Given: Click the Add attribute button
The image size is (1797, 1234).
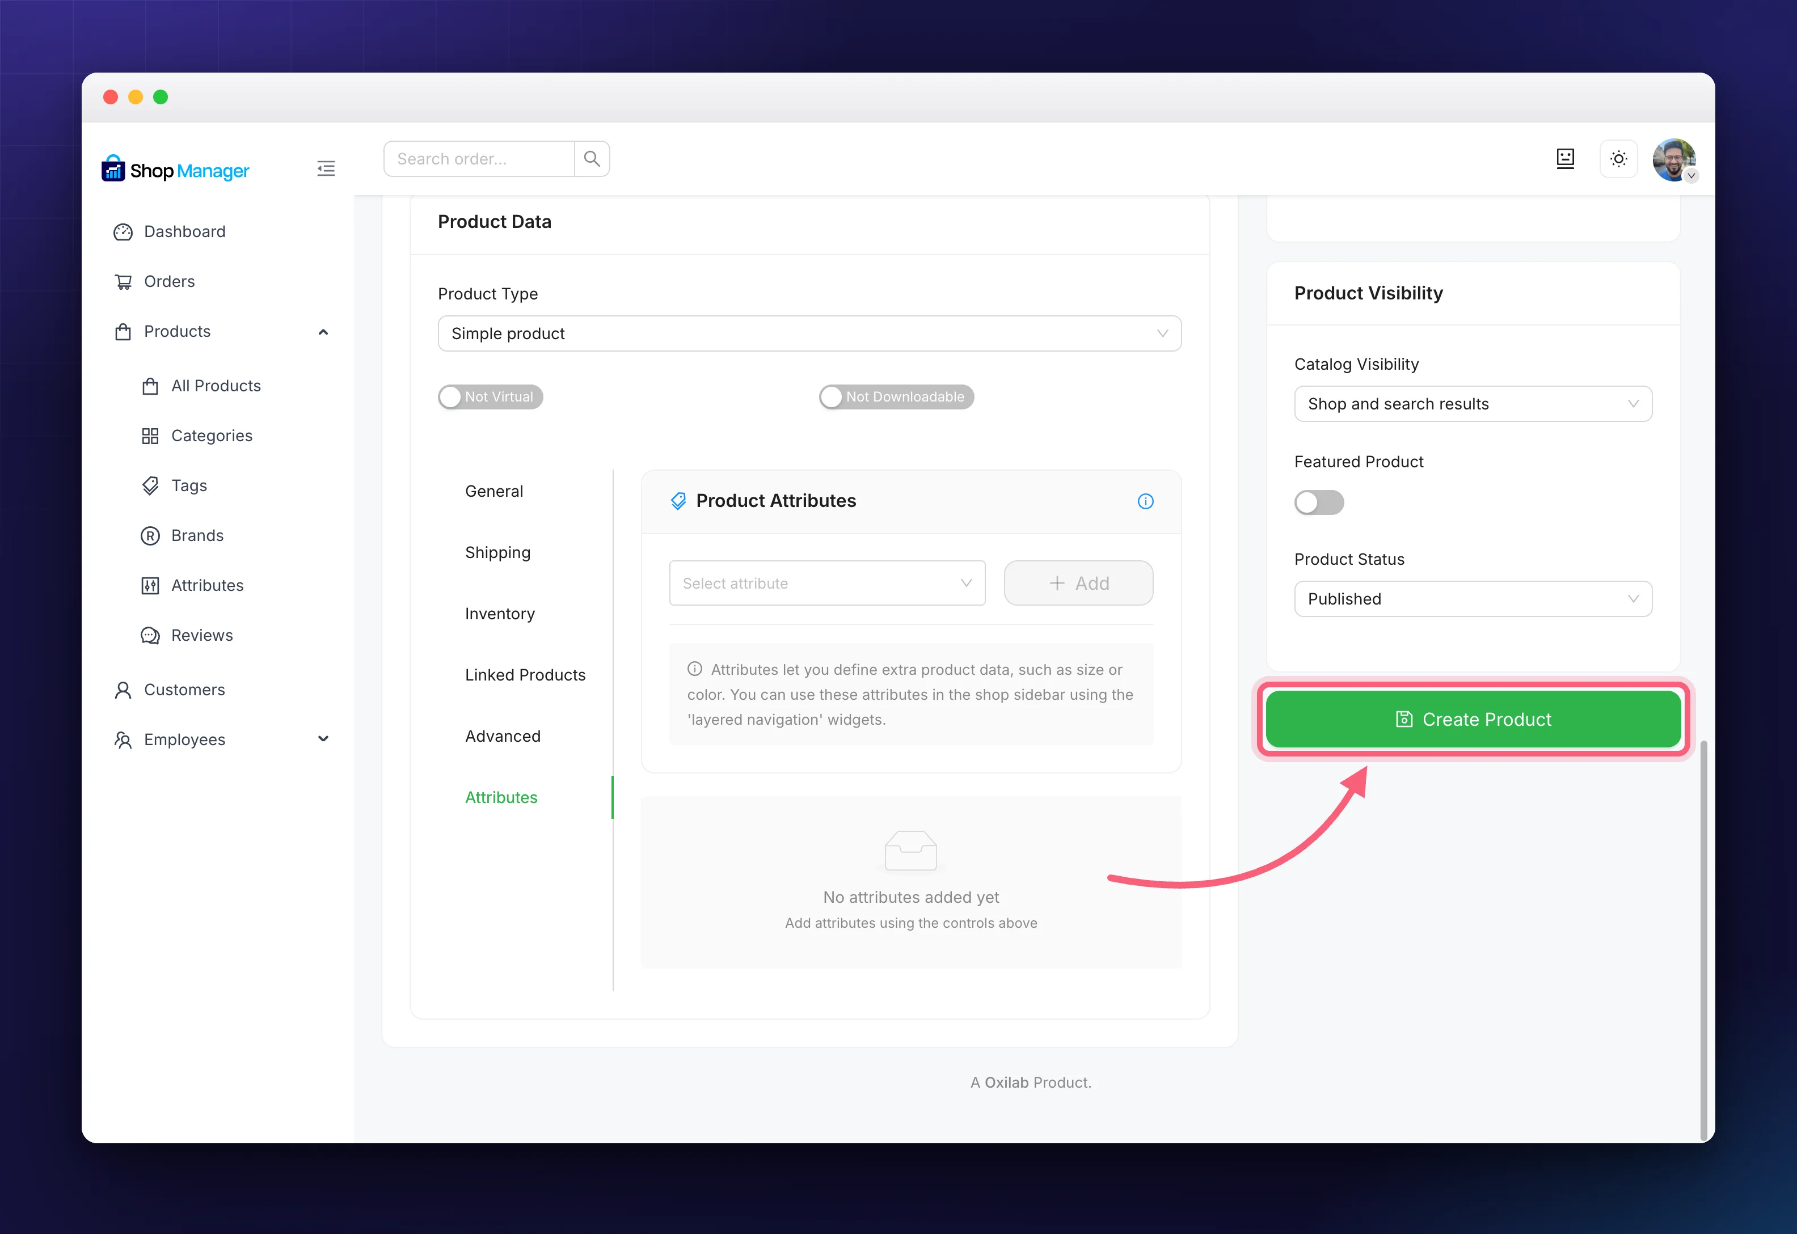Looking at the screenshot, I should 1078,583.
